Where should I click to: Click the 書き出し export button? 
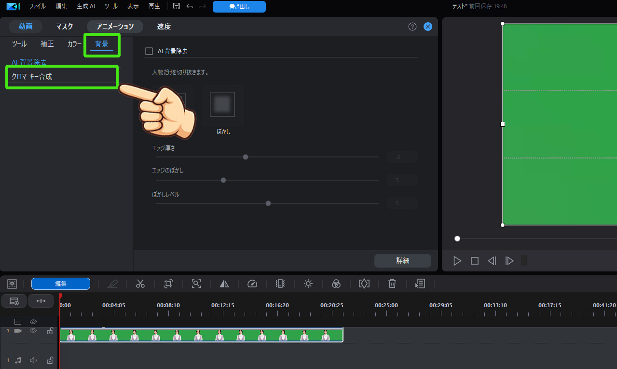[x=239, y=6]
